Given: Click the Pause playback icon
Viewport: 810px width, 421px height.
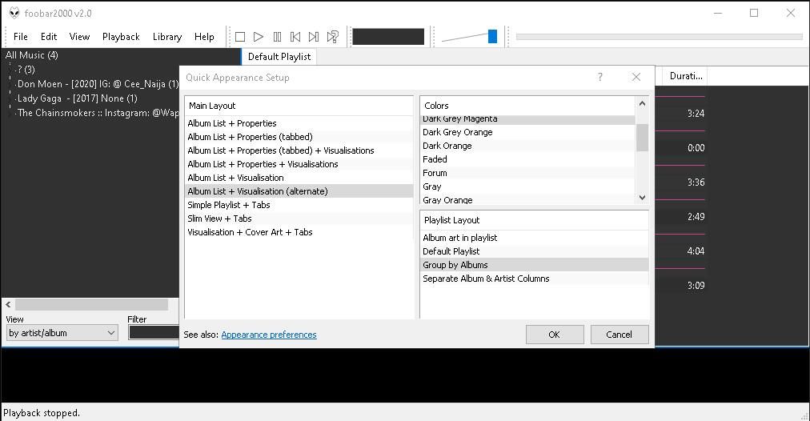Looking at the screenshot, I should [277, 37].
